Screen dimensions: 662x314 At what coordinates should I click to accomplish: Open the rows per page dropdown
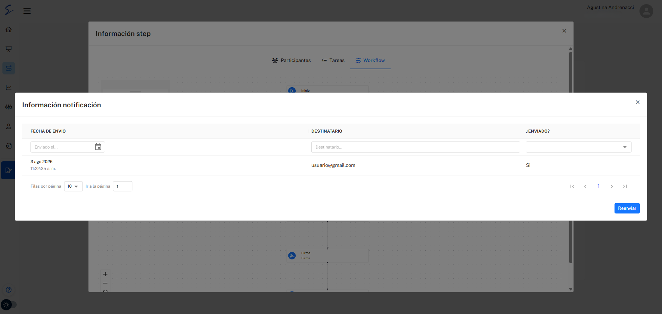(73, 186)
